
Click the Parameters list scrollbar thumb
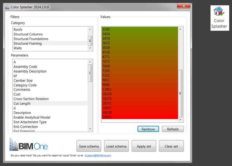point(90,73)
